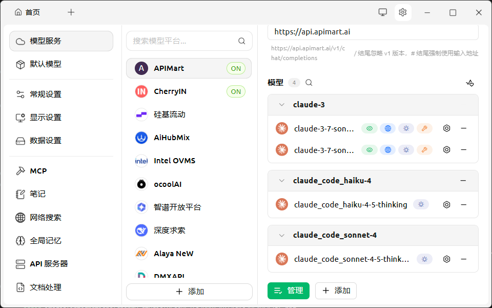The image size is (492, 308).
Task: Click the health check icon beside 模型 header
Action: pyautogui.click(x=470, y=83)
